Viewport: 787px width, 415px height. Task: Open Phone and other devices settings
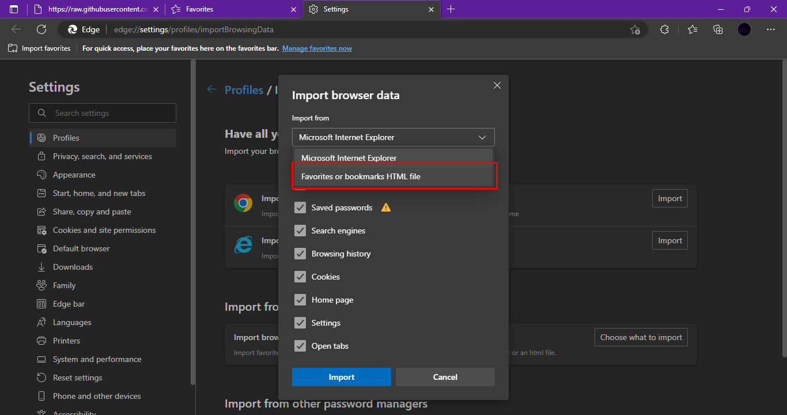(103, 396)
